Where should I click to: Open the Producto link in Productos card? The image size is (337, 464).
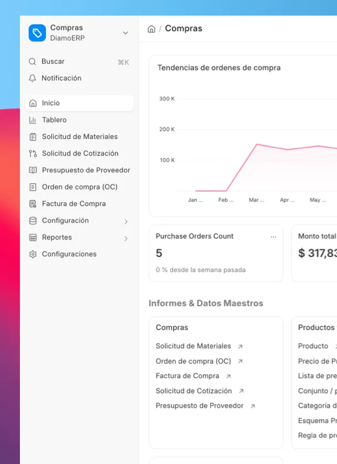(313, 346)
